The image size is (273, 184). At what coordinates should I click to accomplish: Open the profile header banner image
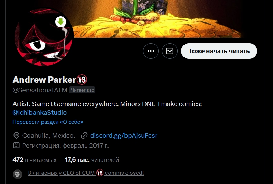coord(157,19)
